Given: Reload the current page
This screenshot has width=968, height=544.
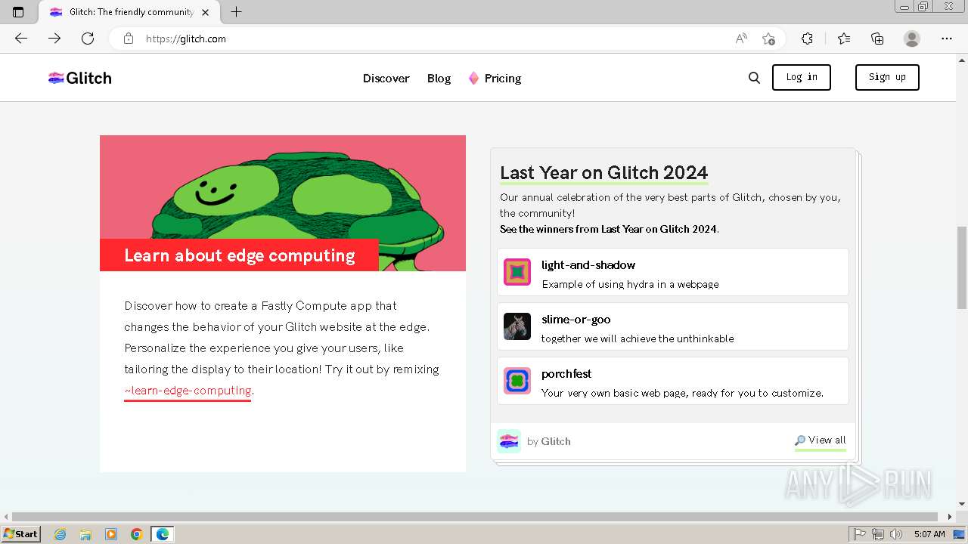Looking at the screenshot, I should click(88, 39).
